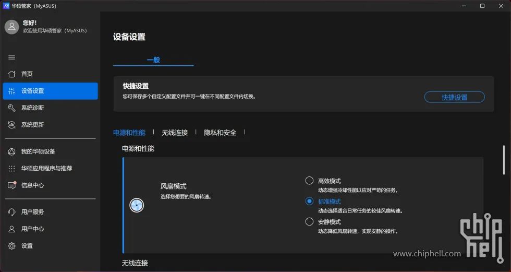This screenshot has height=272, width=511.
Task: Click the person icon beside 用户中心
Action: tap(11, 229)
